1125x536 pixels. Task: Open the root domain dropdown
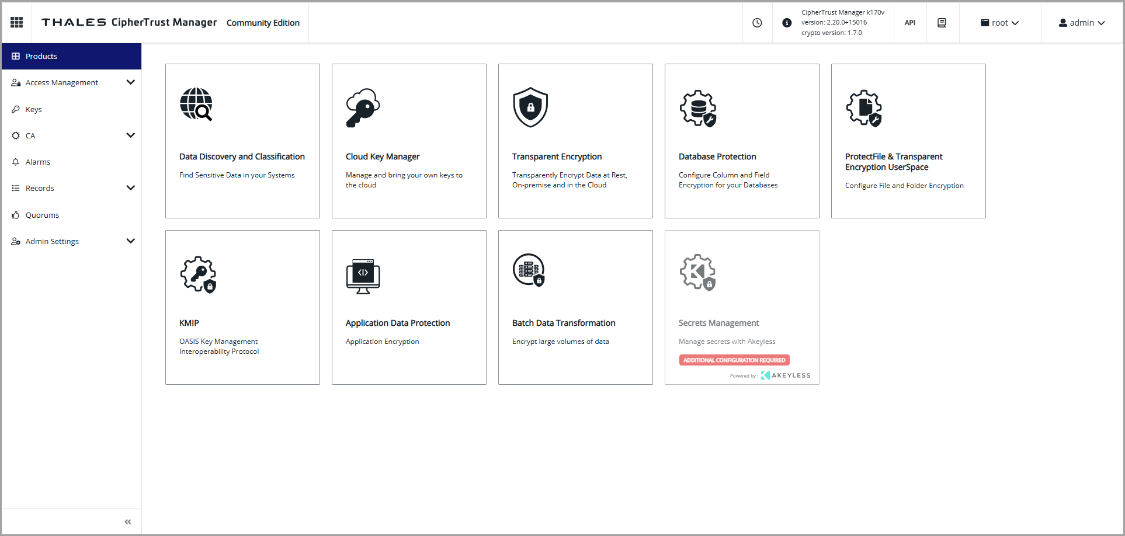click(x=999, y=23)
